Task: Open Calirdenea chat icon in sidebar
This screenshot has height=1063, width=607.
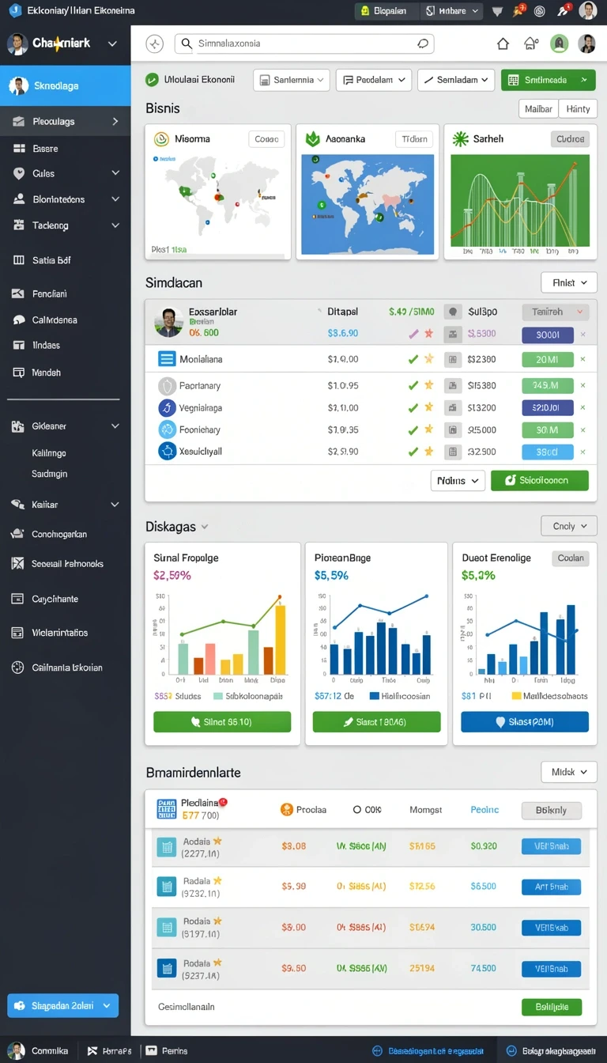Action: [x=19, y=320]
